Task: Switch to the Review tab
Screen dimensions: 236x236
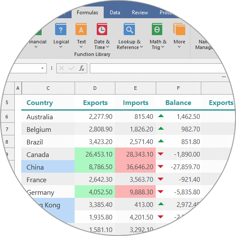Action: (140, 13)
